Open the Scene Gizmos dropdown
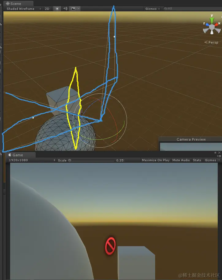Image resolution: width=222 pixels, height=280 pixels. point(152,9)
